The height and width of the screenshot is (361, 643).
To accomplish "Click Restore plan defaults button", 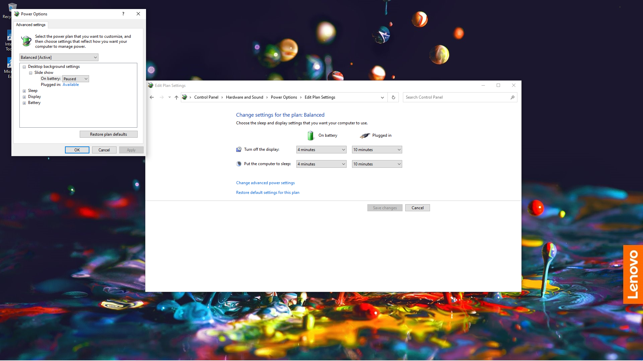I will (x=109, y=134).
